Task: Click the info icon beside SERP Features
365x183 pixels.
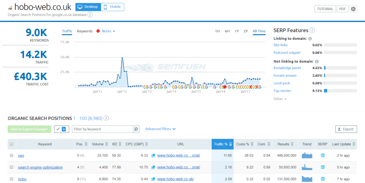Action: 312,31
